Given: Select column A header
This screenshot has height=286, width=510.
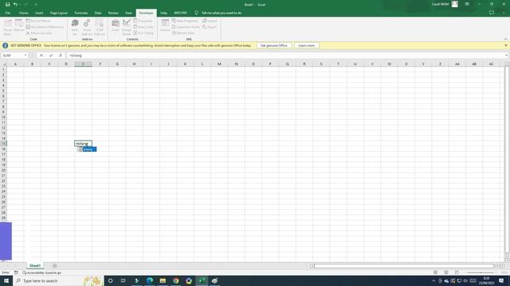Looking at the screenshot, I should (x=15, y=64).
